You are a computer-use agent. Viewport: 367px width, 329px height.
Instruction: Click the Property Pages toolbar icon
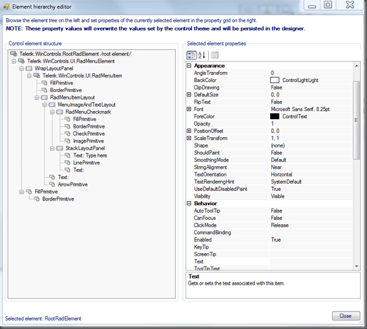click(215, 55)
